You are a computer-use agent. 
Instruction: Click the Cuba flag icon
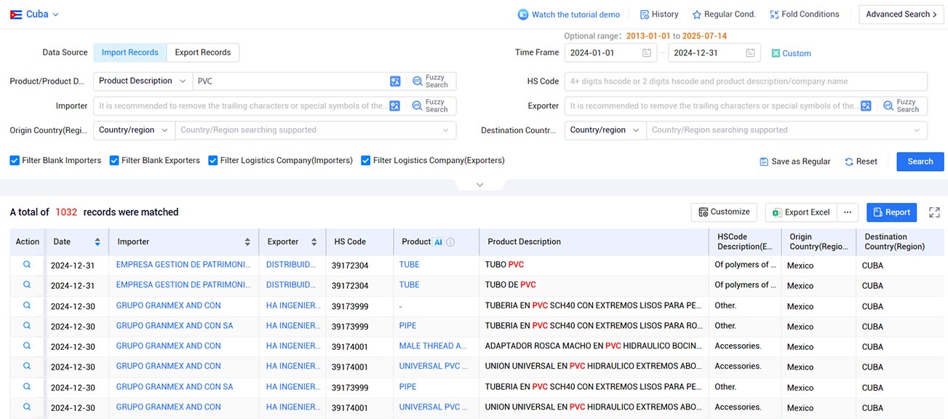pos(16,15)
